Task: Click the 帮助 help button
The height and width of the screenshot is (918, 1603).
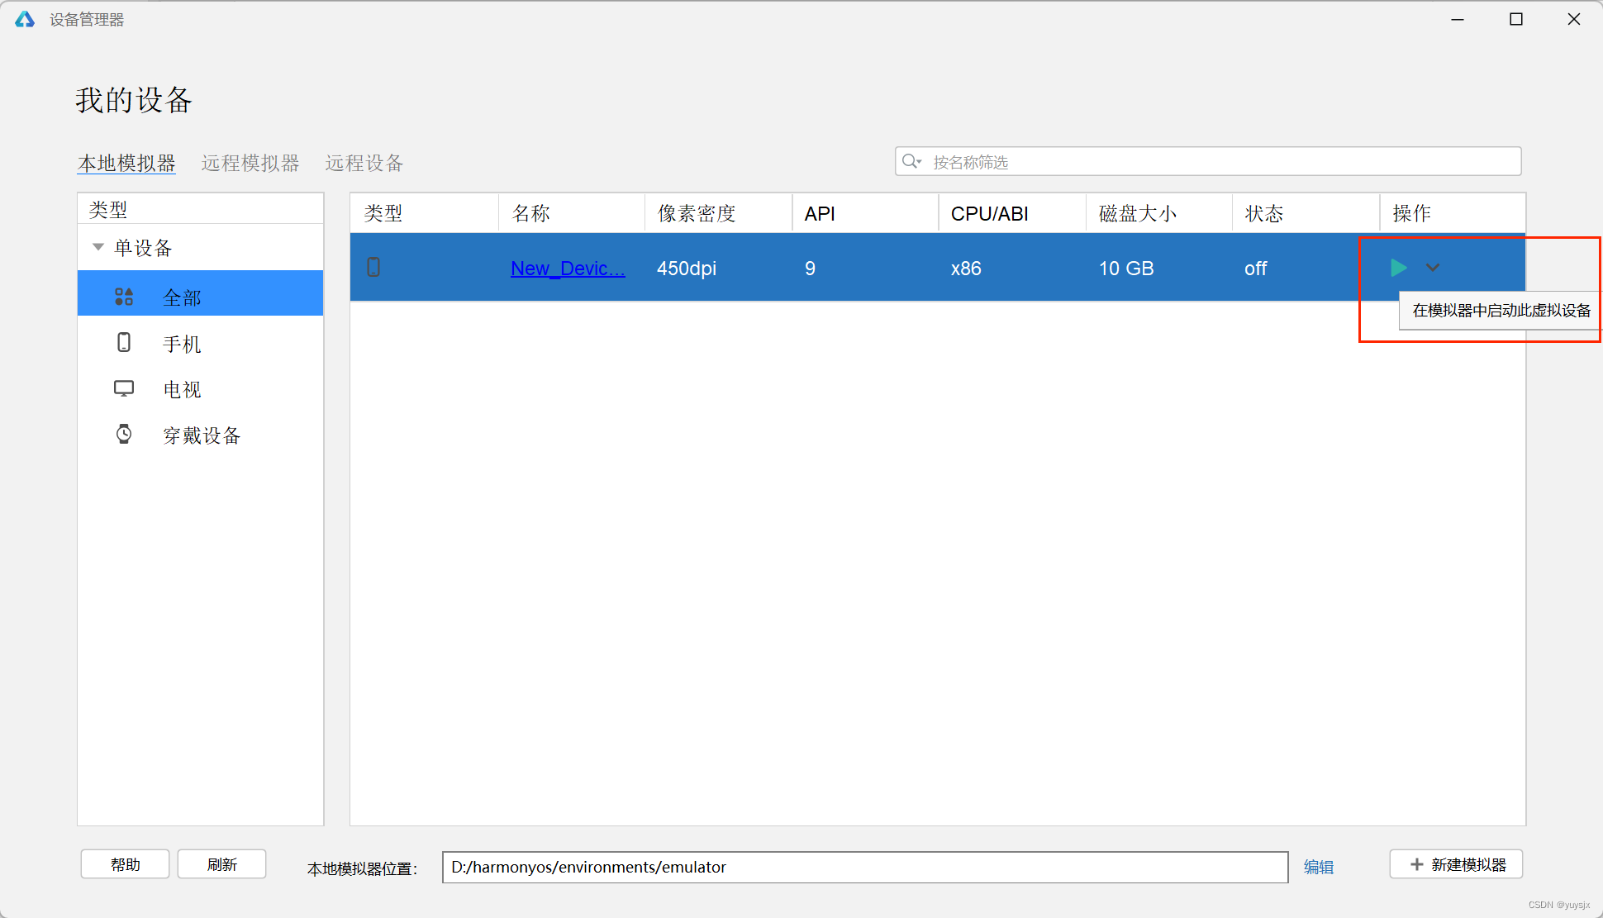Action: tap(125, 863)
